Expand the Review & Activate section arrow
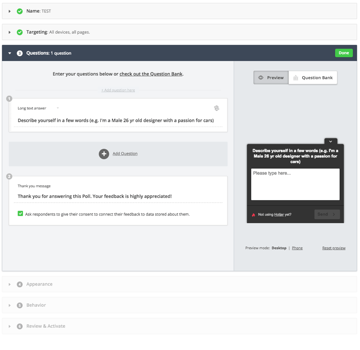360x350 pixels. (10, 326)
